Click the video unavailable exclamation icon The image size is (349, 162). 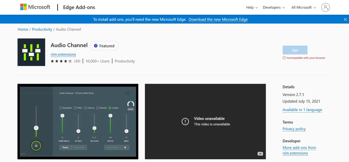[185, 121]
